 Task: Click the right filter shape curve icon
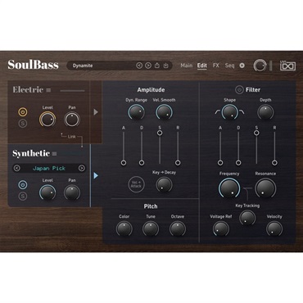(x=242, y=112)
